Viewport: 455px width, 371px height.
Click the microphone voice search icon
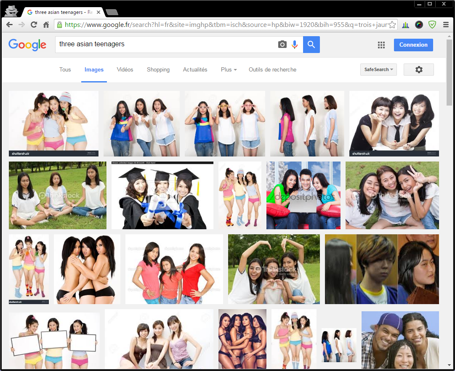point(295,45)
